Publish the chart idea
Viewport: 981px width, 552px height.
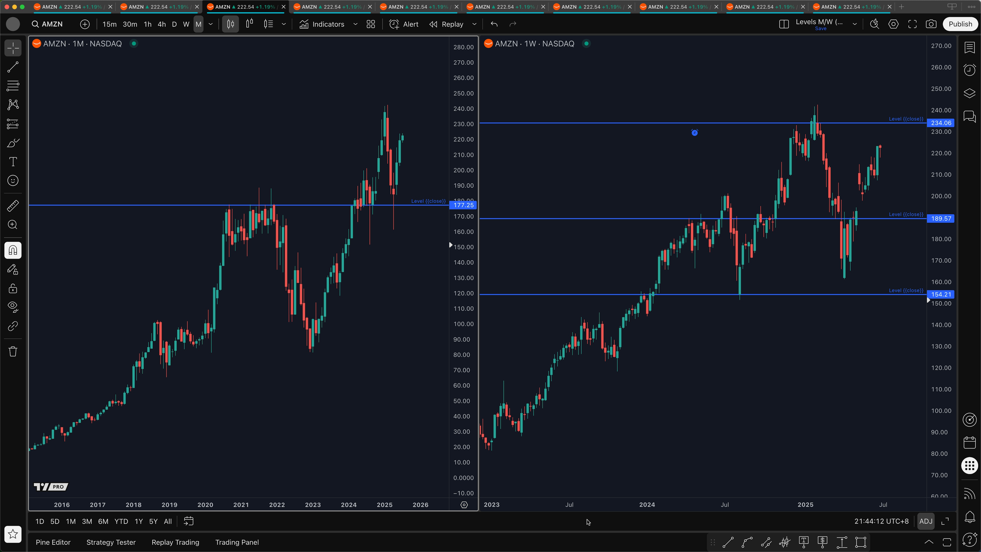coord(961,24)
